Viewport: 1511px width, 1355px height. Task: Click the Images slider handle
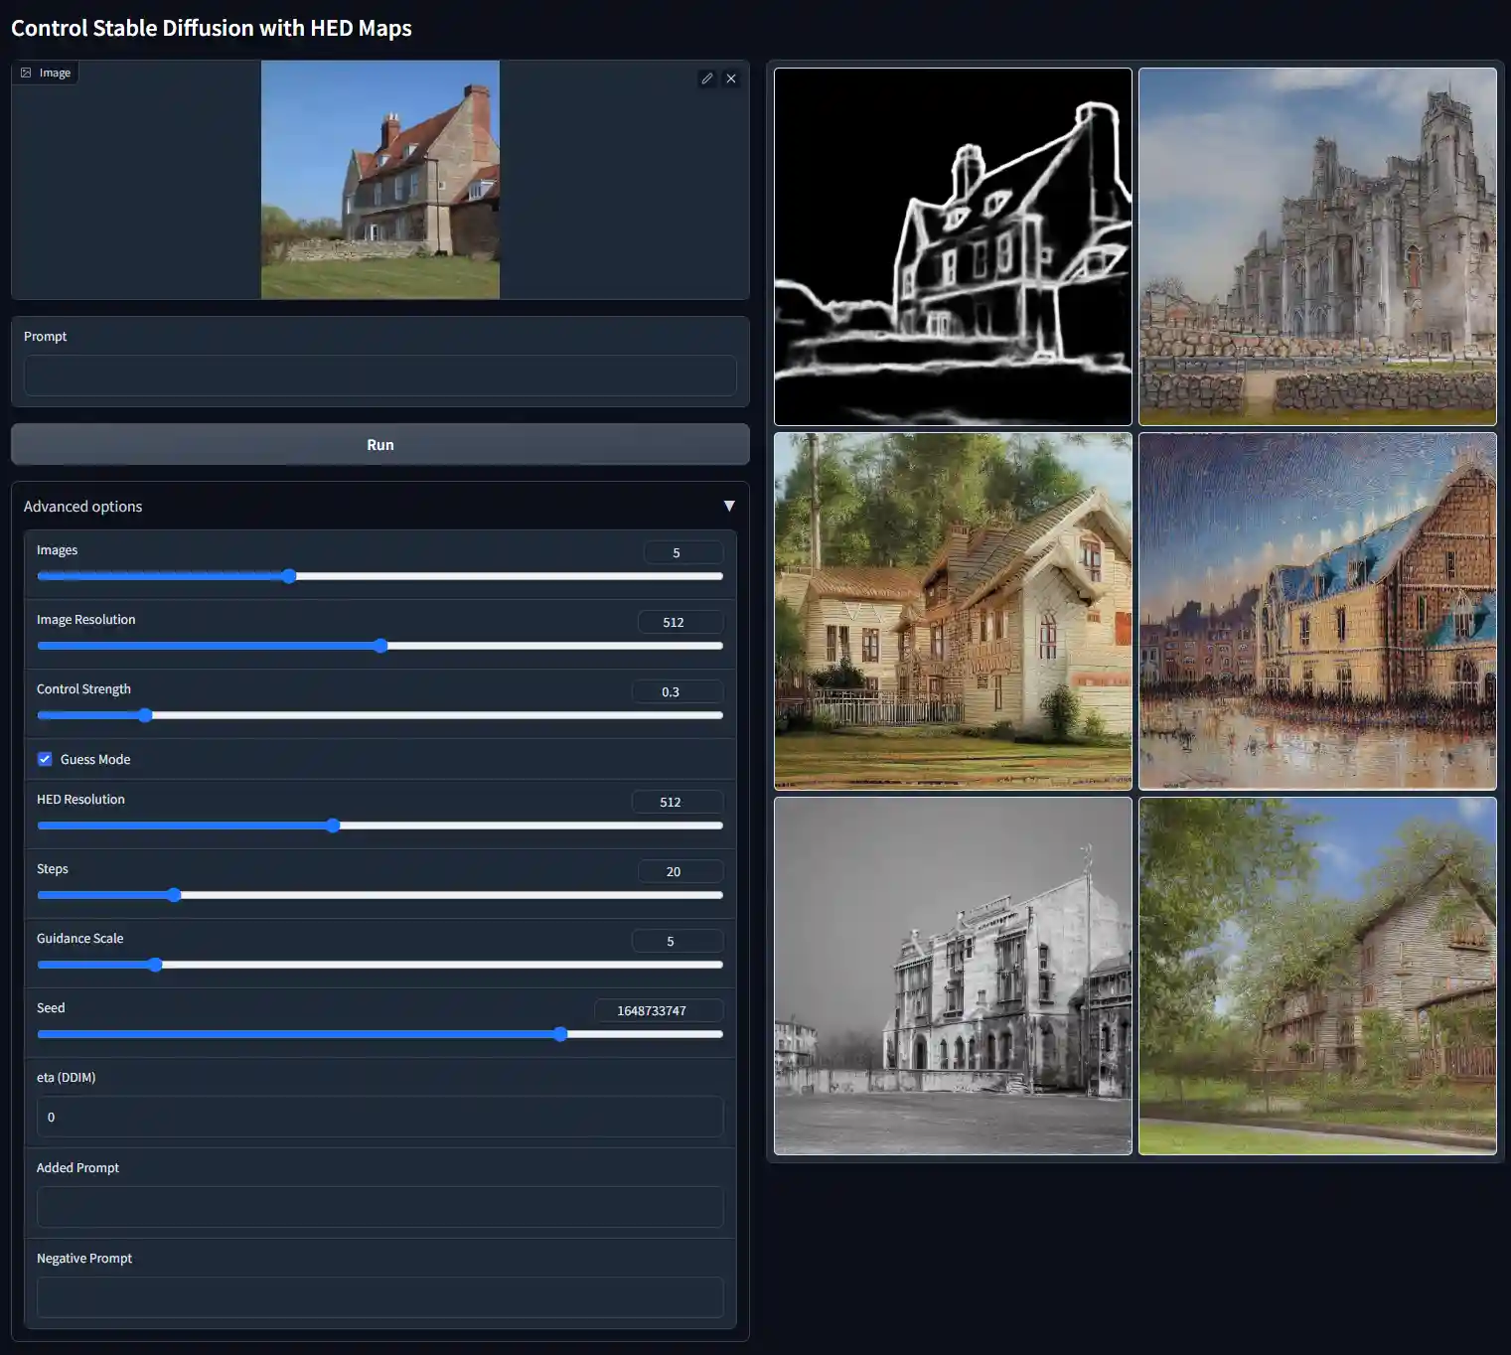289,576
